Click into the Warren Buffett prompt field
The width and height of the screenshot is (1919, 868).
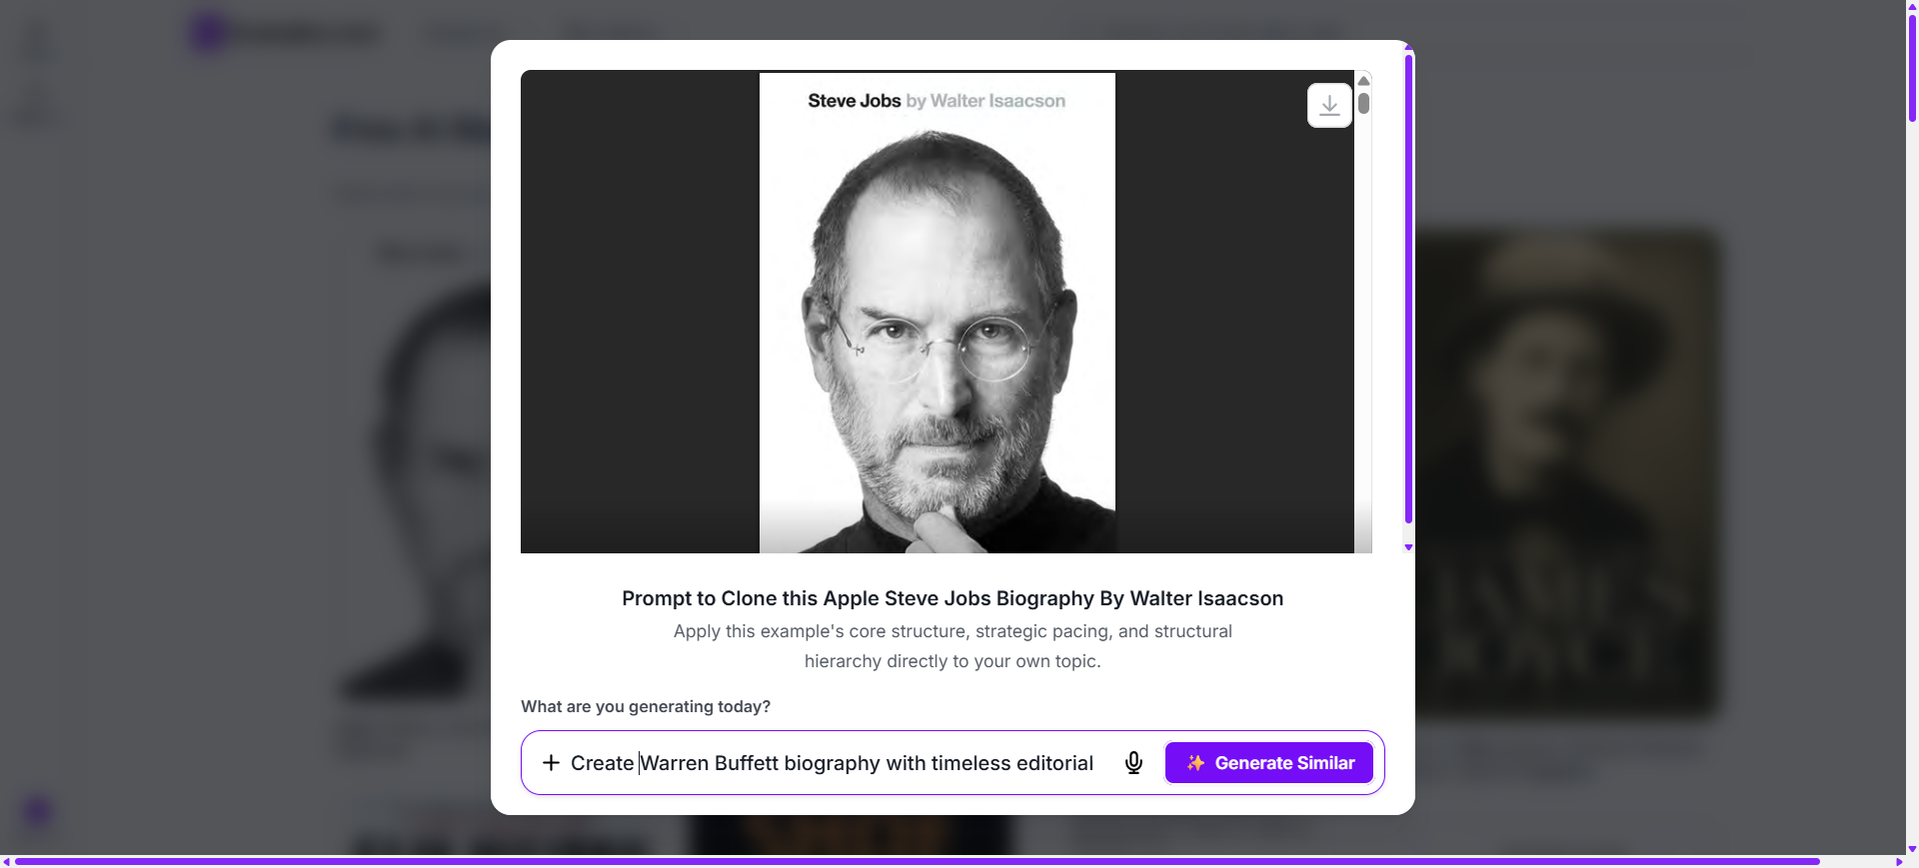832,763
